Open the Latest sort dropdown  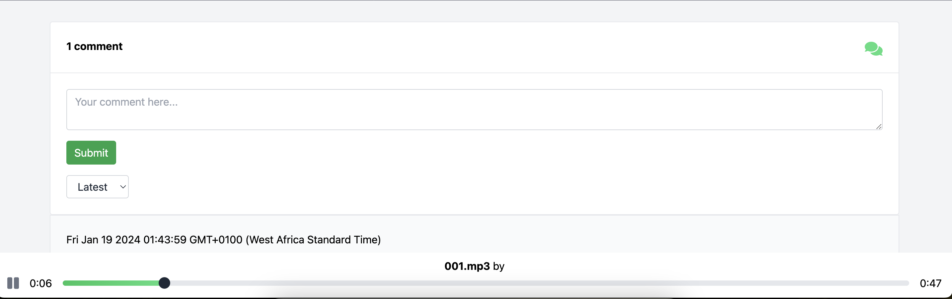97,187
